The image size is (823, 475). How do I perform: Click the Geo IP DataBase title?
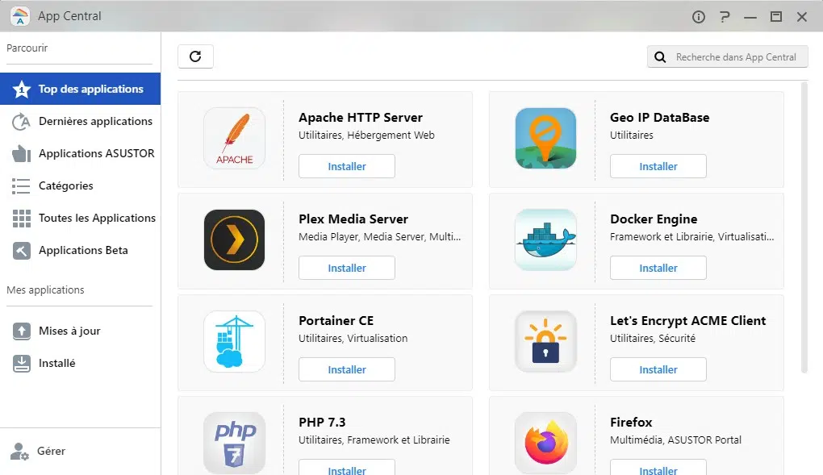660,118
